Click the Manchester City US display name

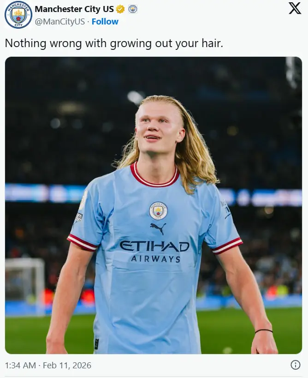[x=74, y=9]
